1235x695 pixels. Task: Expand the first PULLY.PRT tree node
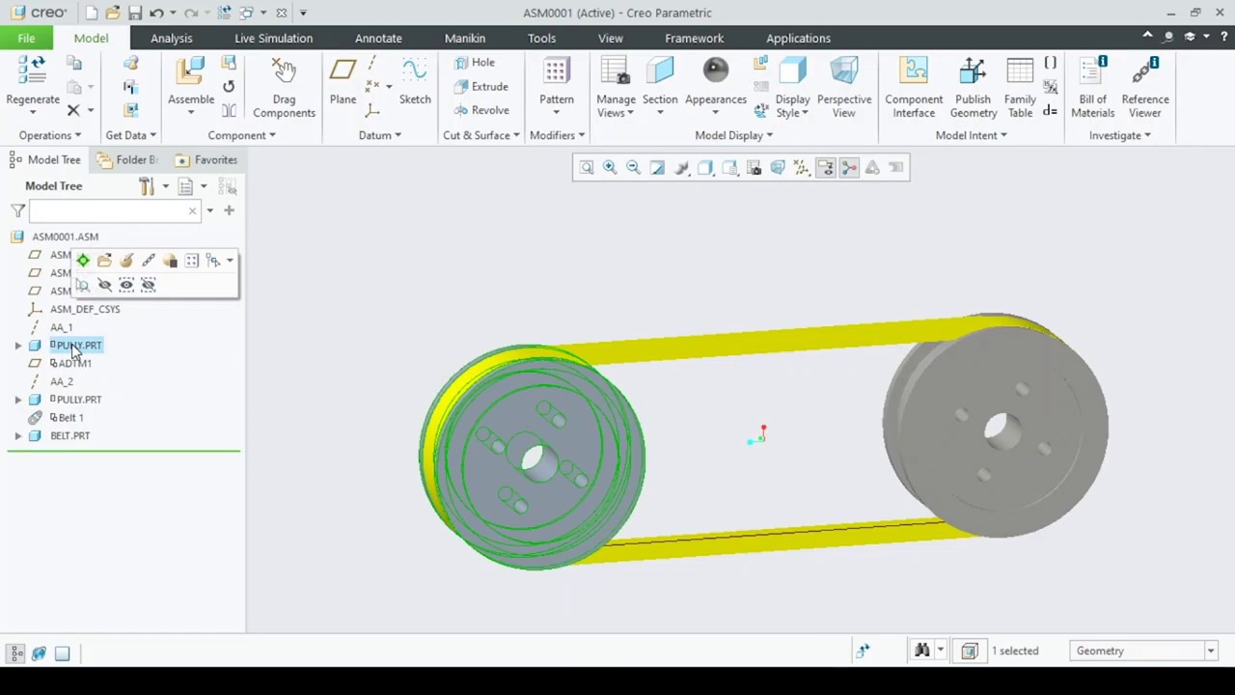(x=18, y=346)
